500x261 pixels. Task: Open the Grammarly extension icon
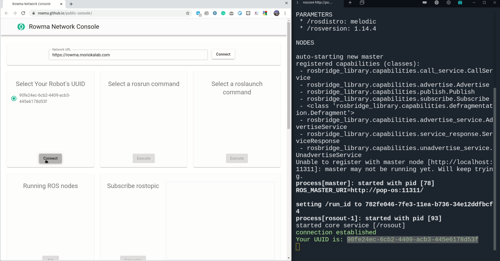(x=223, y=13)
